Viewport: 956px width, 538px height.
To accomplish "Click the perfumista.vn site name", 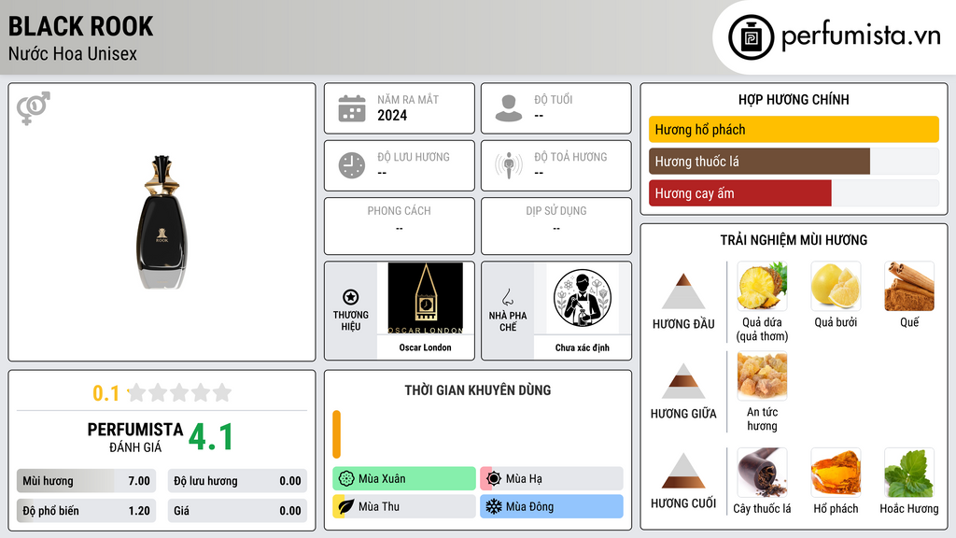I will [861, 36].
